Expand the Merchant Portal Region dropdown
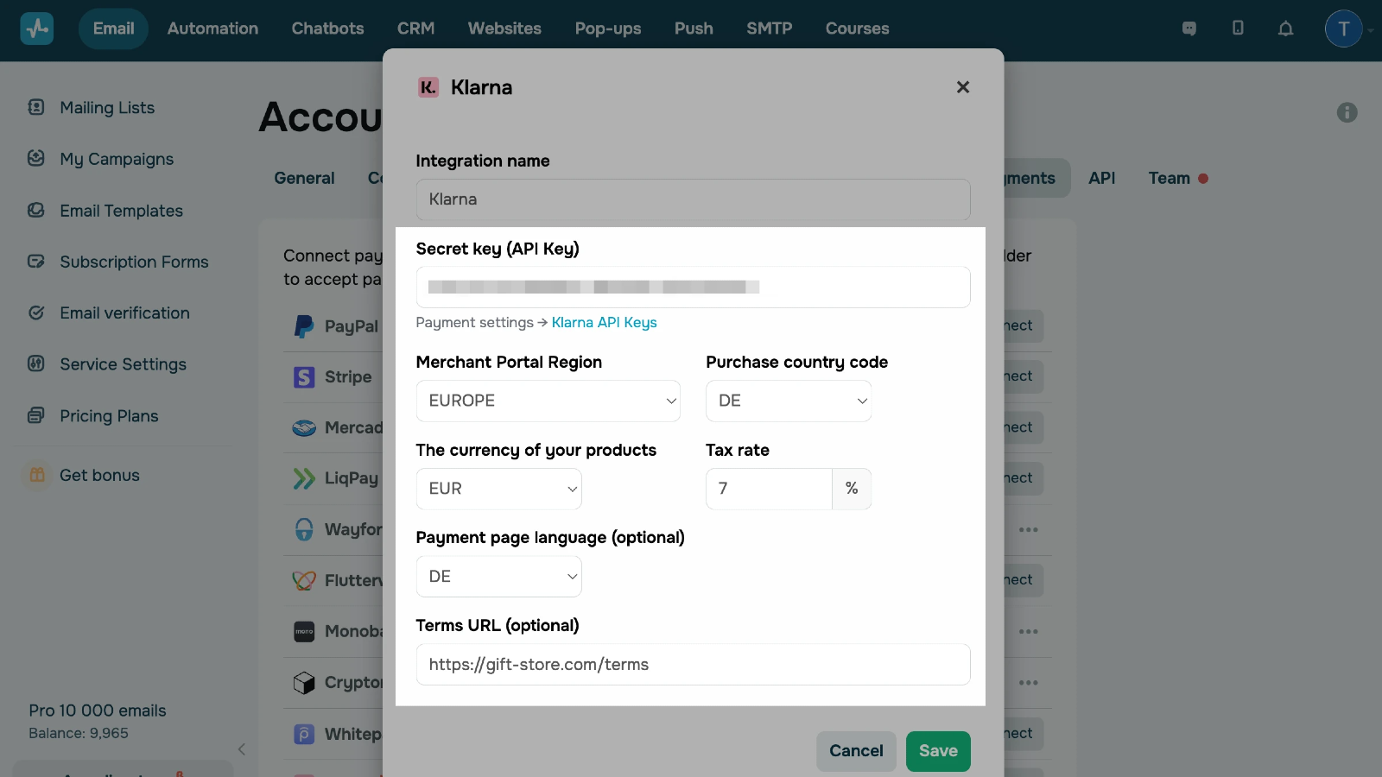1382x777 pixels. point(548,401)
